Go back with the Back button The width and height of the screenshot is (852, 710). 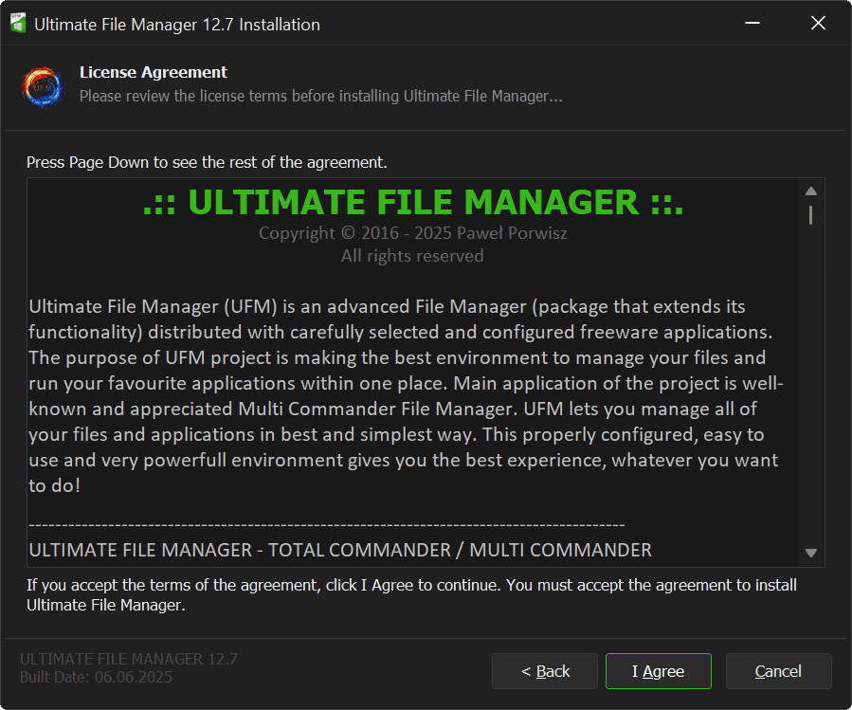pos(545,671)
